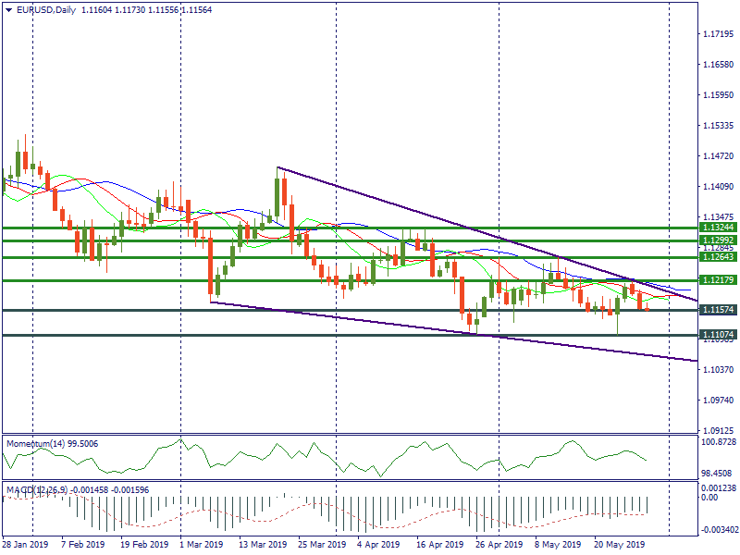
Task: Click the 1.12643 green level label
Action: [x=718, y=257]
